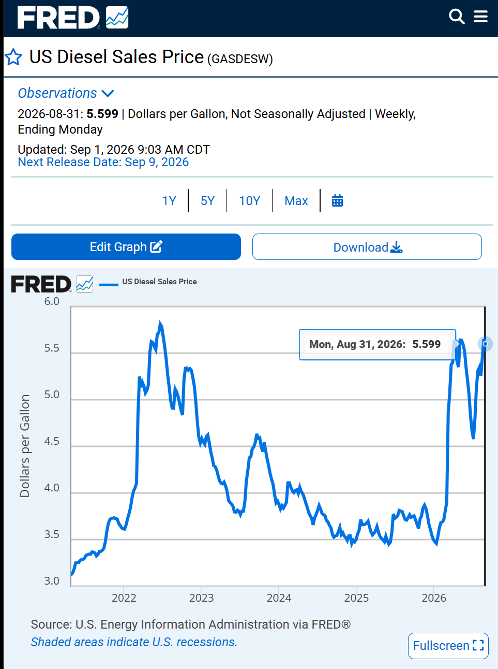Image resolution: width=498 pixels, height=669 pixels.
Task: Select the 1Y time range
Action: click(169, 201)
